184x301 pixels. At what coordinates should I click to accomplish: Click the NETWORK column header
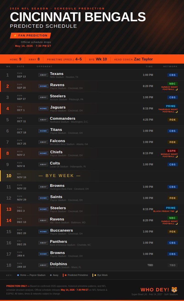170,66
